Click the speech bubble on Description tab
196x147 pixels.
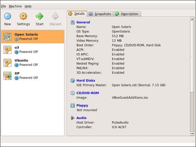pyautogui.click(x=117, y=14)
